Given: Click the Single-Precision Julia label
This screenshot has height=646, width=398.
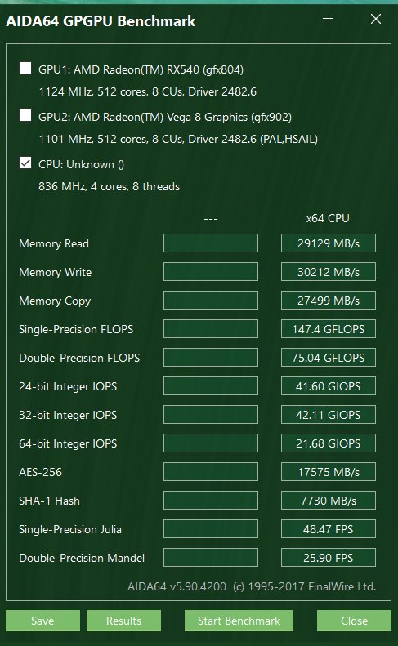Looking at the screenshot, I should point(70,529).
